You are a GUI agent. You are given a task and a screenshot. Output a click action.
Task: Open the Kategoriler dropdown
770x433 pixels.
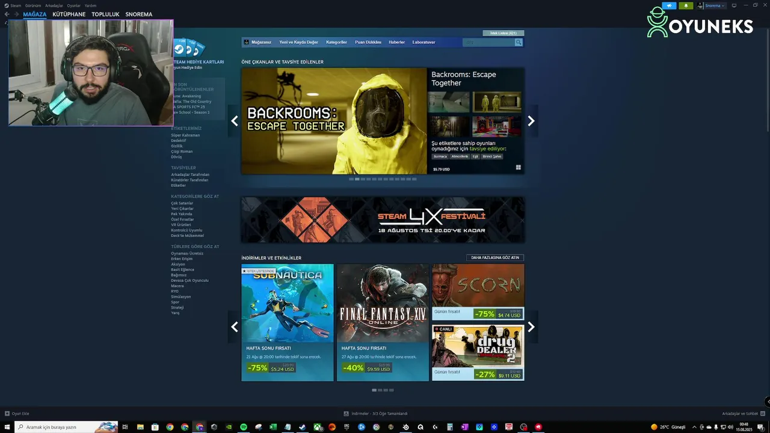[x=336, y=42]
